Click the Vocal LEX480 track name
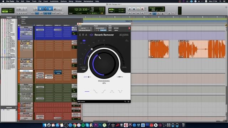Viewport: 228px width, 128px height. (26, 94)
